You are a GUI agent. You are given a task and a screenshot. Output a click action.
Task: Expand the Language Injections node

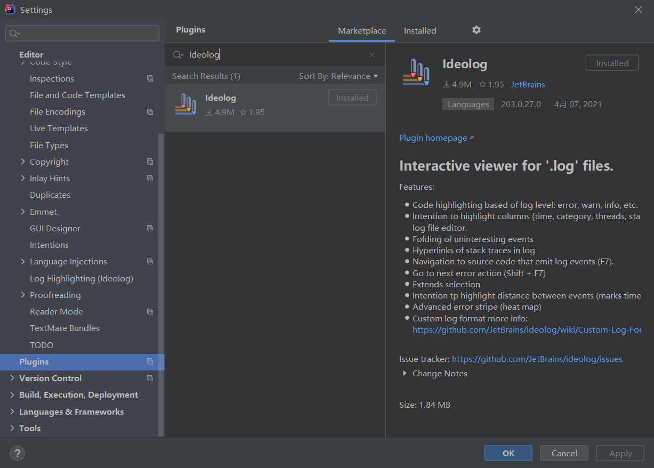23,261
